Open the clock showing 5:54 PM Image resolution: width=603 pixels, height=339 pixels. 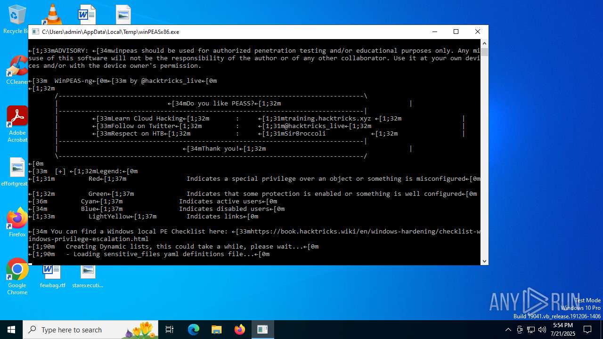[x=564, y=330]
